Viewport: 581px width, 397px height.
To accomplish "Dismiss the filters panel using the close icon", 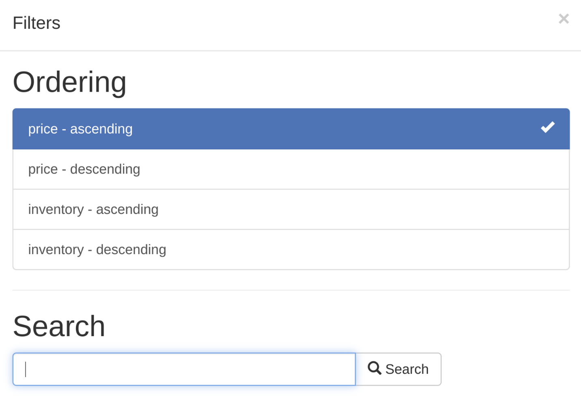I will tap(564, 19).
